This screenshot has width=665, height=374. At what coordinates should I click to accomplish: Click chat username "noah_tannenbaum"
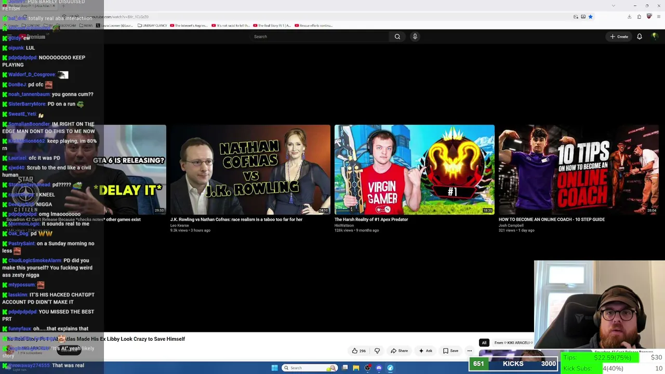pyautogui.click(x=29, y=94)
